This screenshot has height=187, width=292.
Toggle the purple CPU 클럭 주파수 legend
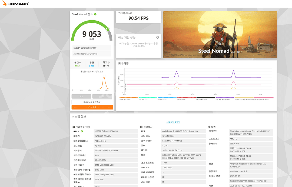pyautogui.click(x=225, y=98)
